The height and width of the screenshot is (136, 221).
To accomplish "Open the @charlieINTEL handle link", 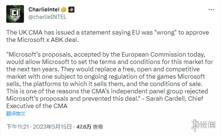I will [47, 17].
